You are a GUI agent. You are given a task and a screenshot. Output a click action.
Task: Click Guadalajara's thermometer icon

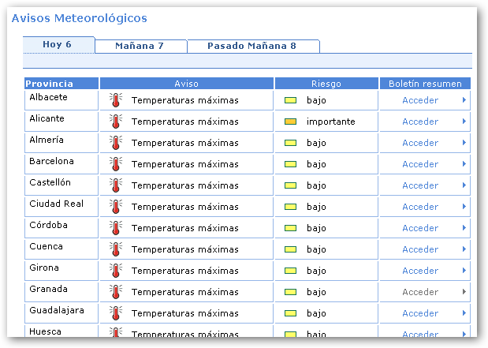pyautogui.click(x=116, y=313)
